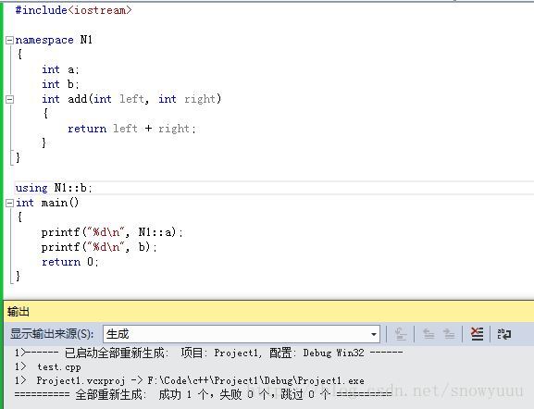
Task: Click the 输出 panel title
Action: 19,312
